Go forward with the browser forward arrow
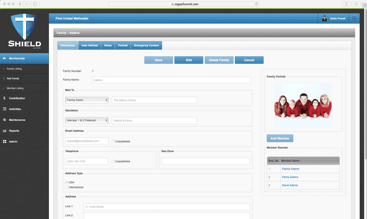Screen dimensions: 367x219 [x=26, y=4]
